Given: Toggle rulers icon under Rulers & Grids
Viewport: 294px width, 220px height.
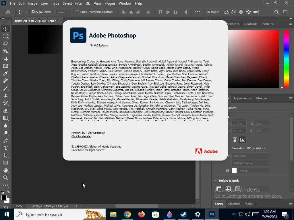Looking at the screenshot, I should (x=218, y=189).
